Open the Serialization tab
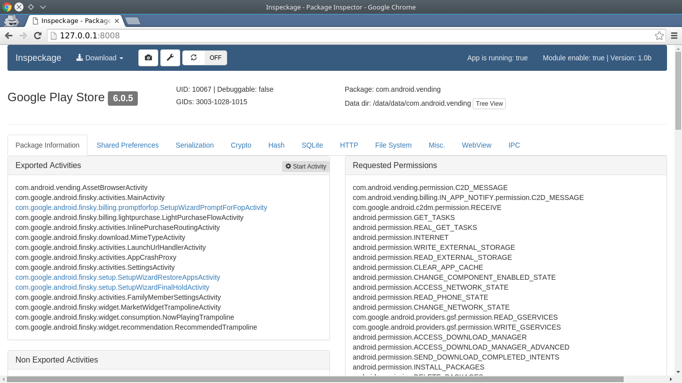 click(195, 145)
